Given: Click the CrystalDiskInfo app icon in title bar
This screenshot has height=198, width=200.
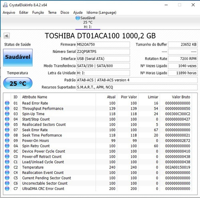Looking at the screenshot, I should [5, 5].
